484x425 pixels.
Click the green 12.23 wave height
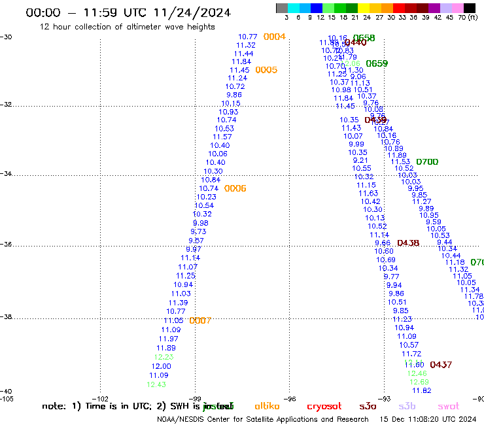tap(164, 357)
